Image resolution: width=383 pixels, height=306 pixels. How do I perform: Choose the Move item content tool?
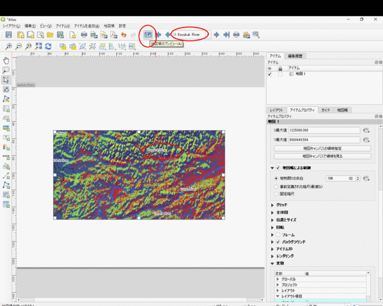pos(6,89)
